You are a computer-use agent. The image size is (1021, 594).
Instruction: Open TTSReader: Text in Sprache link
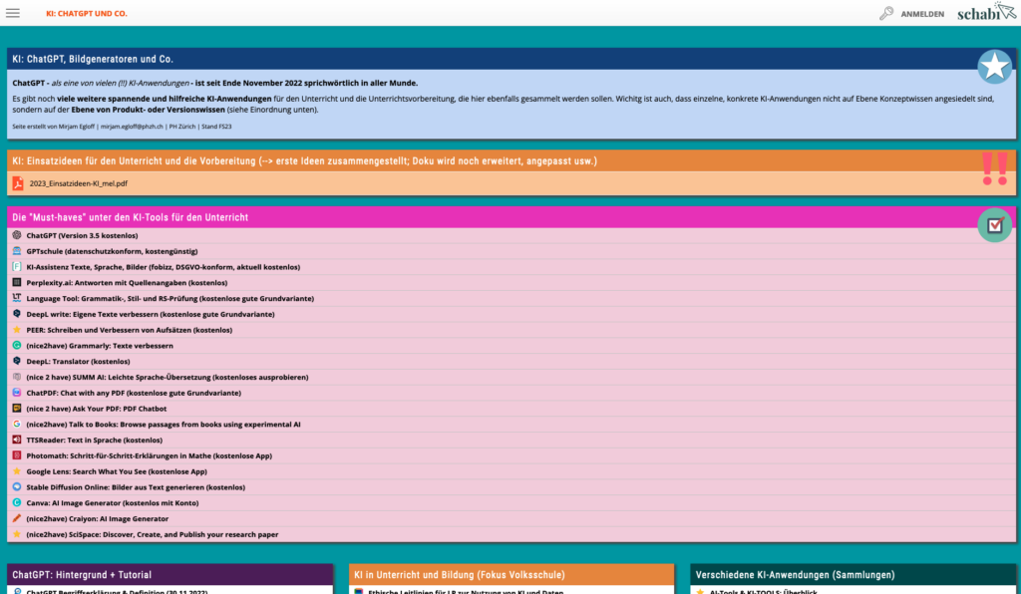95,440
